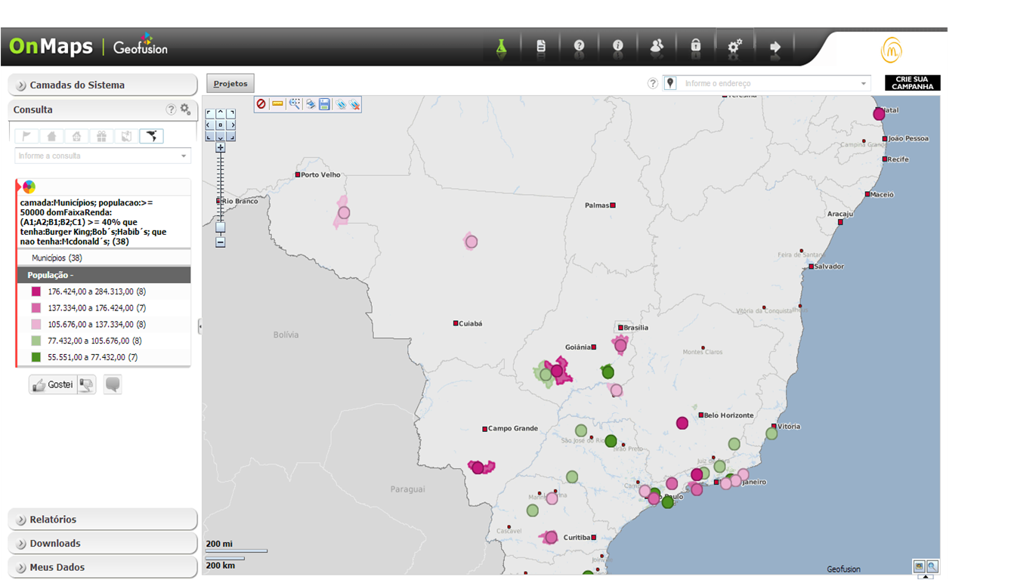Open the Downloads section
The image size is (1036, 580).
tap(103, 544)
